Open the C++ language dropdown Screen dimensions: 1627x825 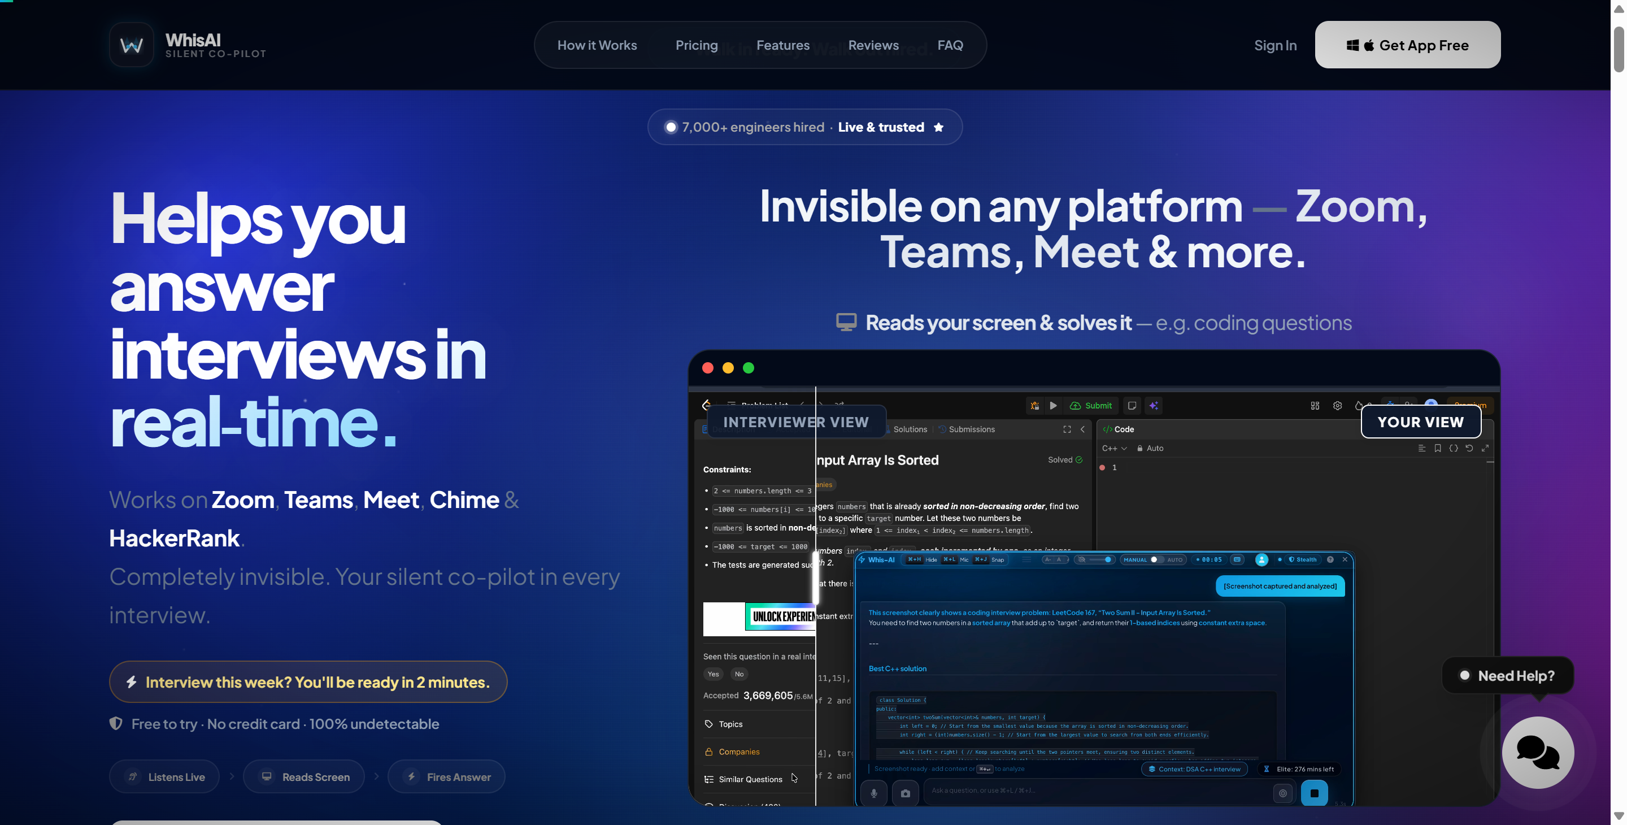point(1114,448)
